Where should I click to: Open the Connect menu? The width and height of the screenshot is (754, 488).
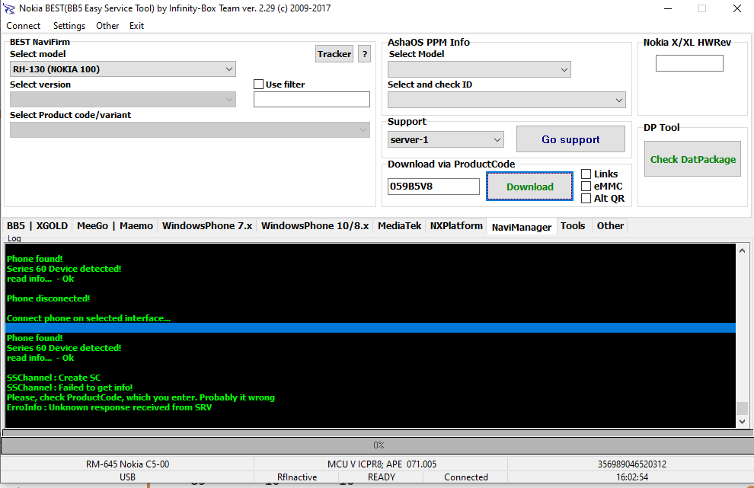23,26
